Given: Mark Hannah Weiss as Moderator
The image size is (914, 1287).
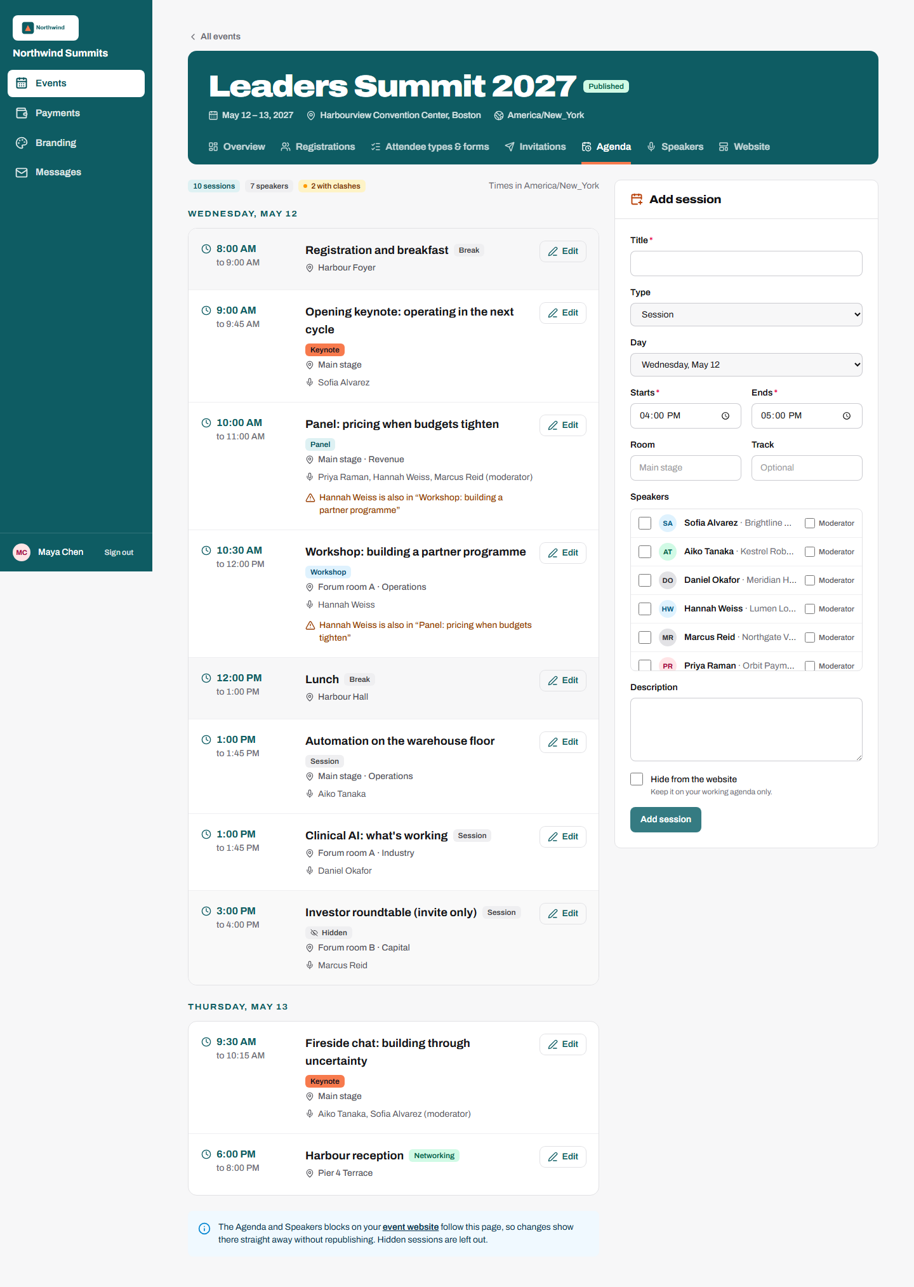Looking at the screenshot, I should coord(810,609).
